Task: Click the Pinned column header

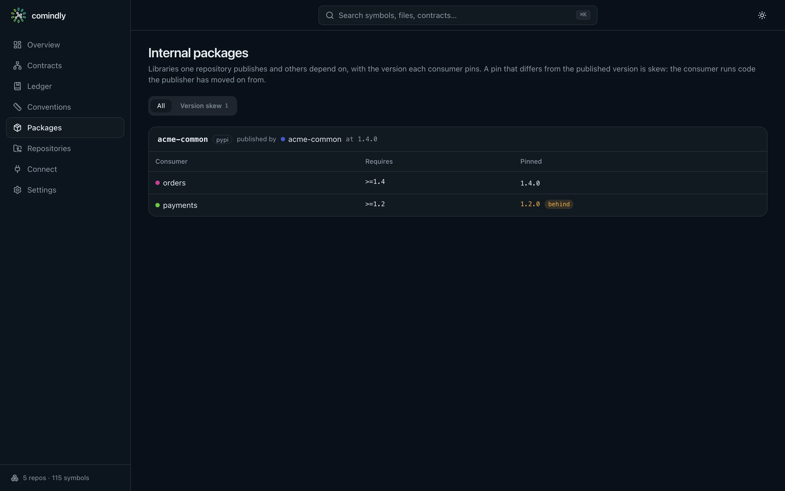Action: click(x=531, y=161)
